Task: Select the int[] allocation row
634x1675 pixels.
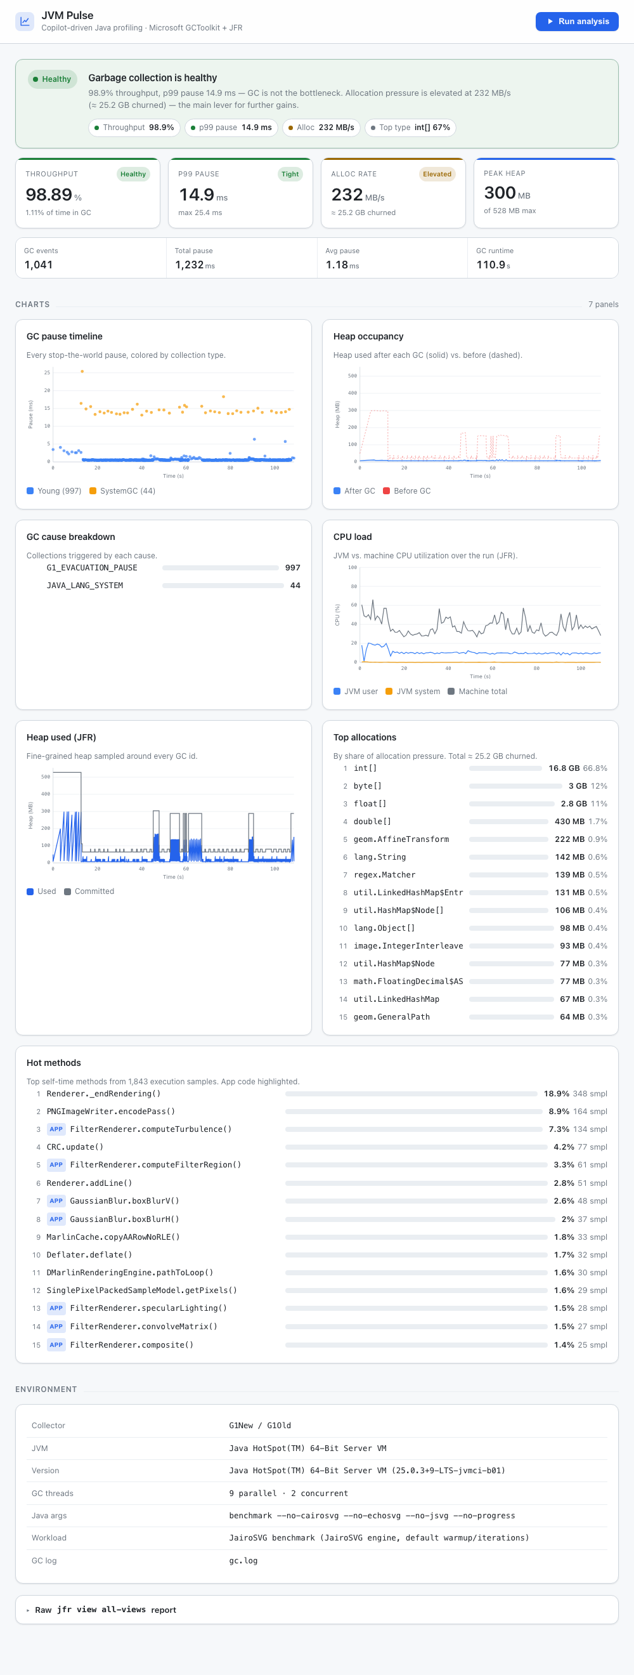Action: 470,768
